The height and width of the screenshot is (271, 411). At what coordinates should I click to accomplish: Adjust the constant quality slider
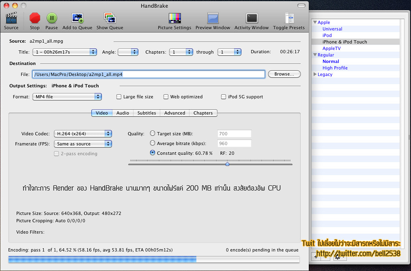(227, 164)
